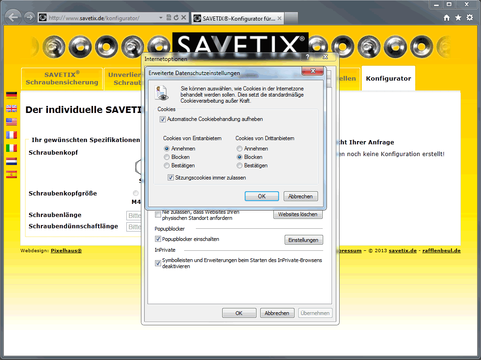Follow the savetix.de footer link

point(403,250)
